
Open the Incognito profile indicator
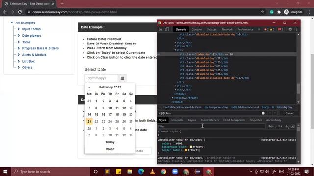[293, 12]
